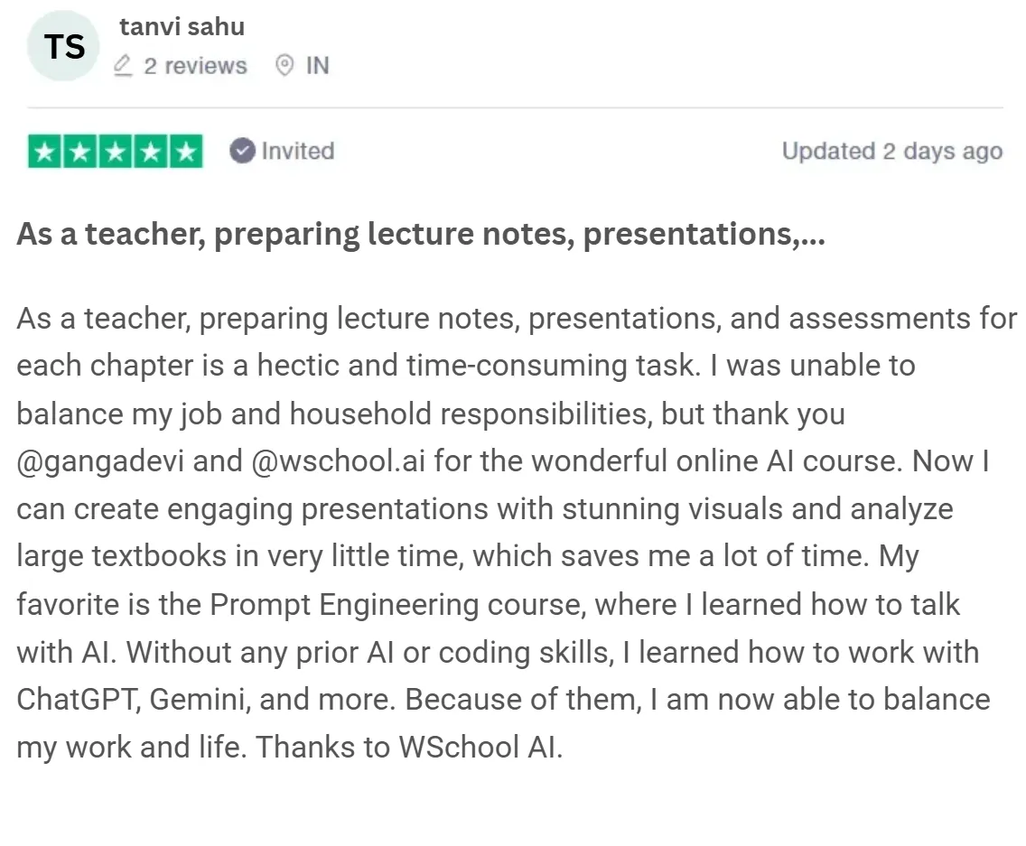Click the first green rating star
1026x846 pixels.
click(x=45, y=152)
